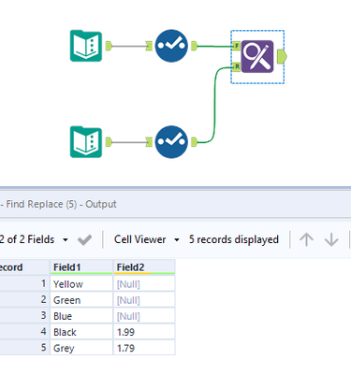This screenshot has height=374, width=351.
Task: Select the 'Black' cell
Action: click(x=81, y=332)
